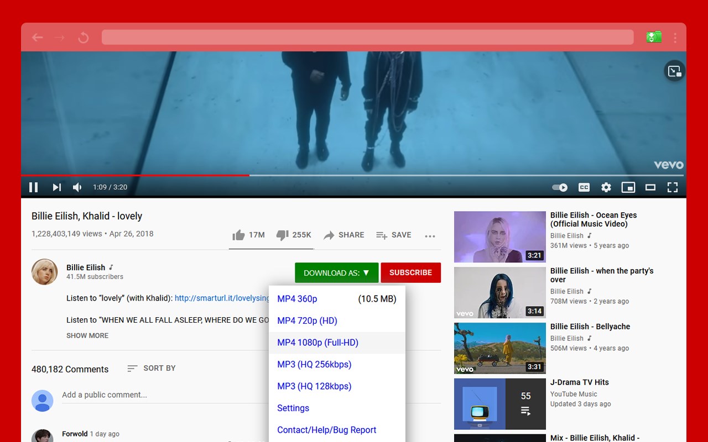Open video settings gear
Screen dimensions: 708x442
606,187
